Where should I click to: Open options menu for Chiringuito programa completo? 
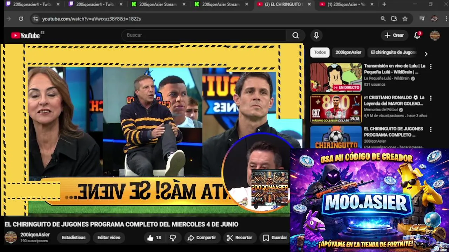click(x=431, y=129)
